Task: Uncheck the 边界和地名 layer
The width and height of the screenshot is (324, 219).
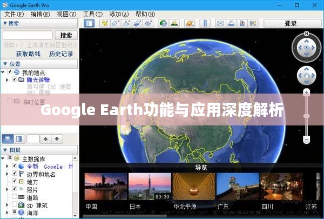Action: click(15, 173)
